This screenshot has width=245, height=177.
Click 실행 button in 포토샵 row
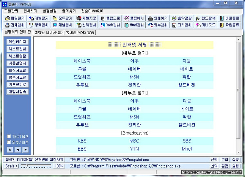click(x=235, y=166)
